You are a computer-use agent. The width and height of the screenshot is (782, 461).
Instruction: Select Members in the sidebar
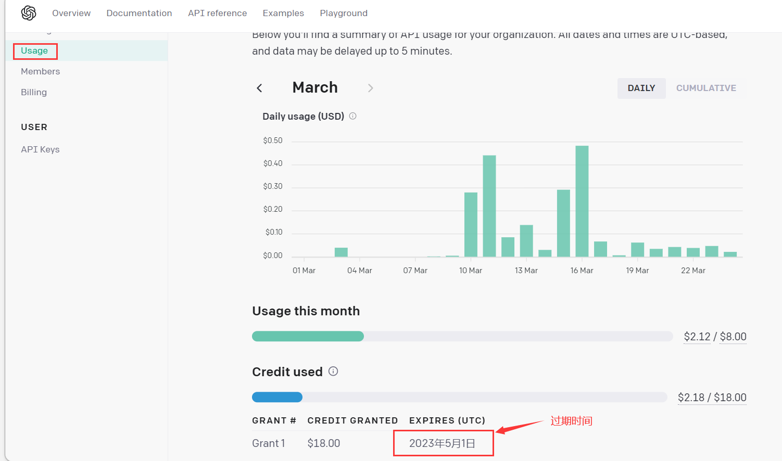(40, 71)
